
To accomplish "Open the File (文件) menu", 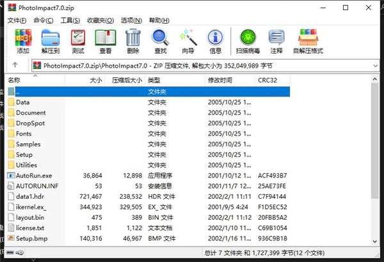I will [x=17, y=20].
